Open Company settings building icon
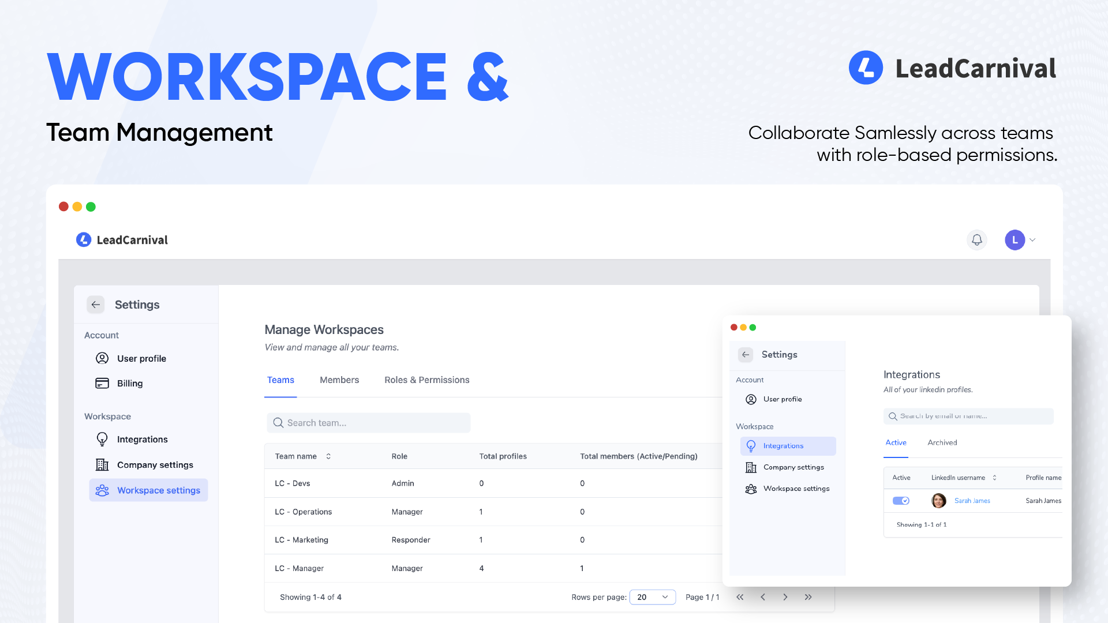1108x623 pixels. click(x=102, y=465)
